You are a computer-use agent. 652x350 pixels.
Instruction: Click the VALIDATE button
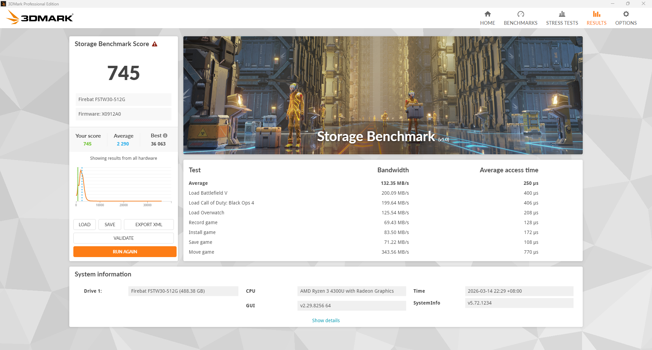click(x=124, y=238)
